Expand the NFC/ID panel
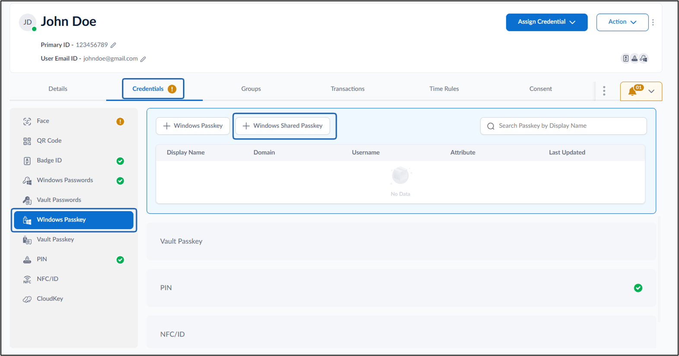The height and width of the screenshot is (356, 679). pos(401,333)
